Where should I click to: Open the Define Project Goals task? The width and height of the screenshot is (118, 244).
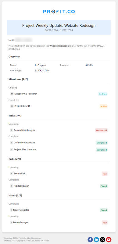tap(24, 142)
